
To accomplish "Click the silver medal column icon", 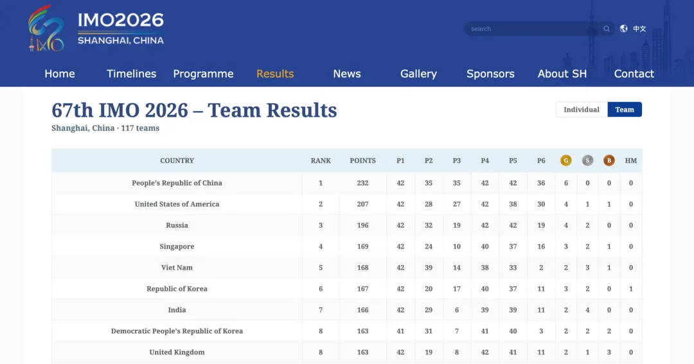I will pos(587,160).
